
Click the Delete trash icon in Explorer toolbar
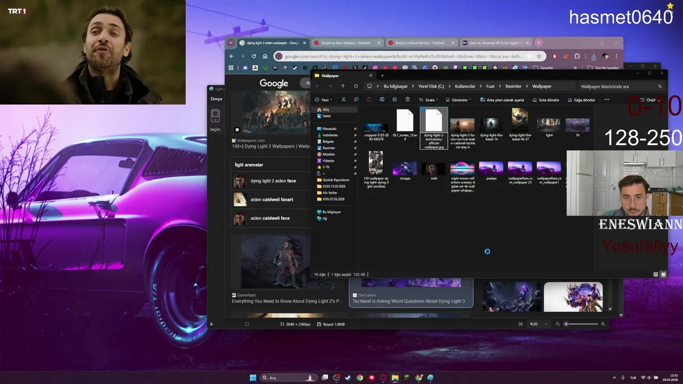(408, 100)
